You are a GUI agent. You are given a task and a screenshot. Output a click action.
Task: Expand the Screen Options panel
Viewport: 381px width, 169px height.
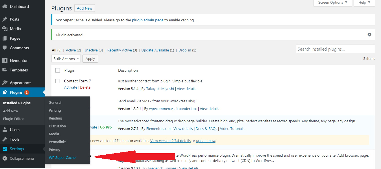coord(333,3)
